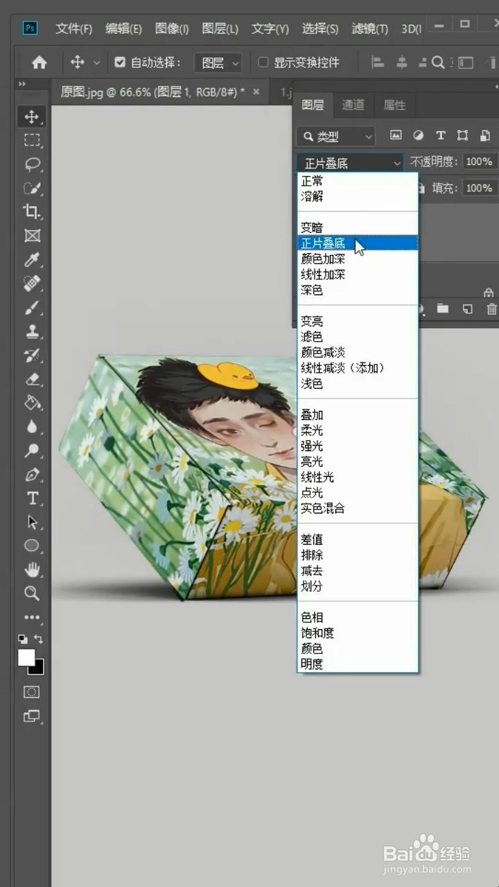Select the Spot Healing Brush tool
This screenshot has height=887, width=499.
(x=32, y=283)
